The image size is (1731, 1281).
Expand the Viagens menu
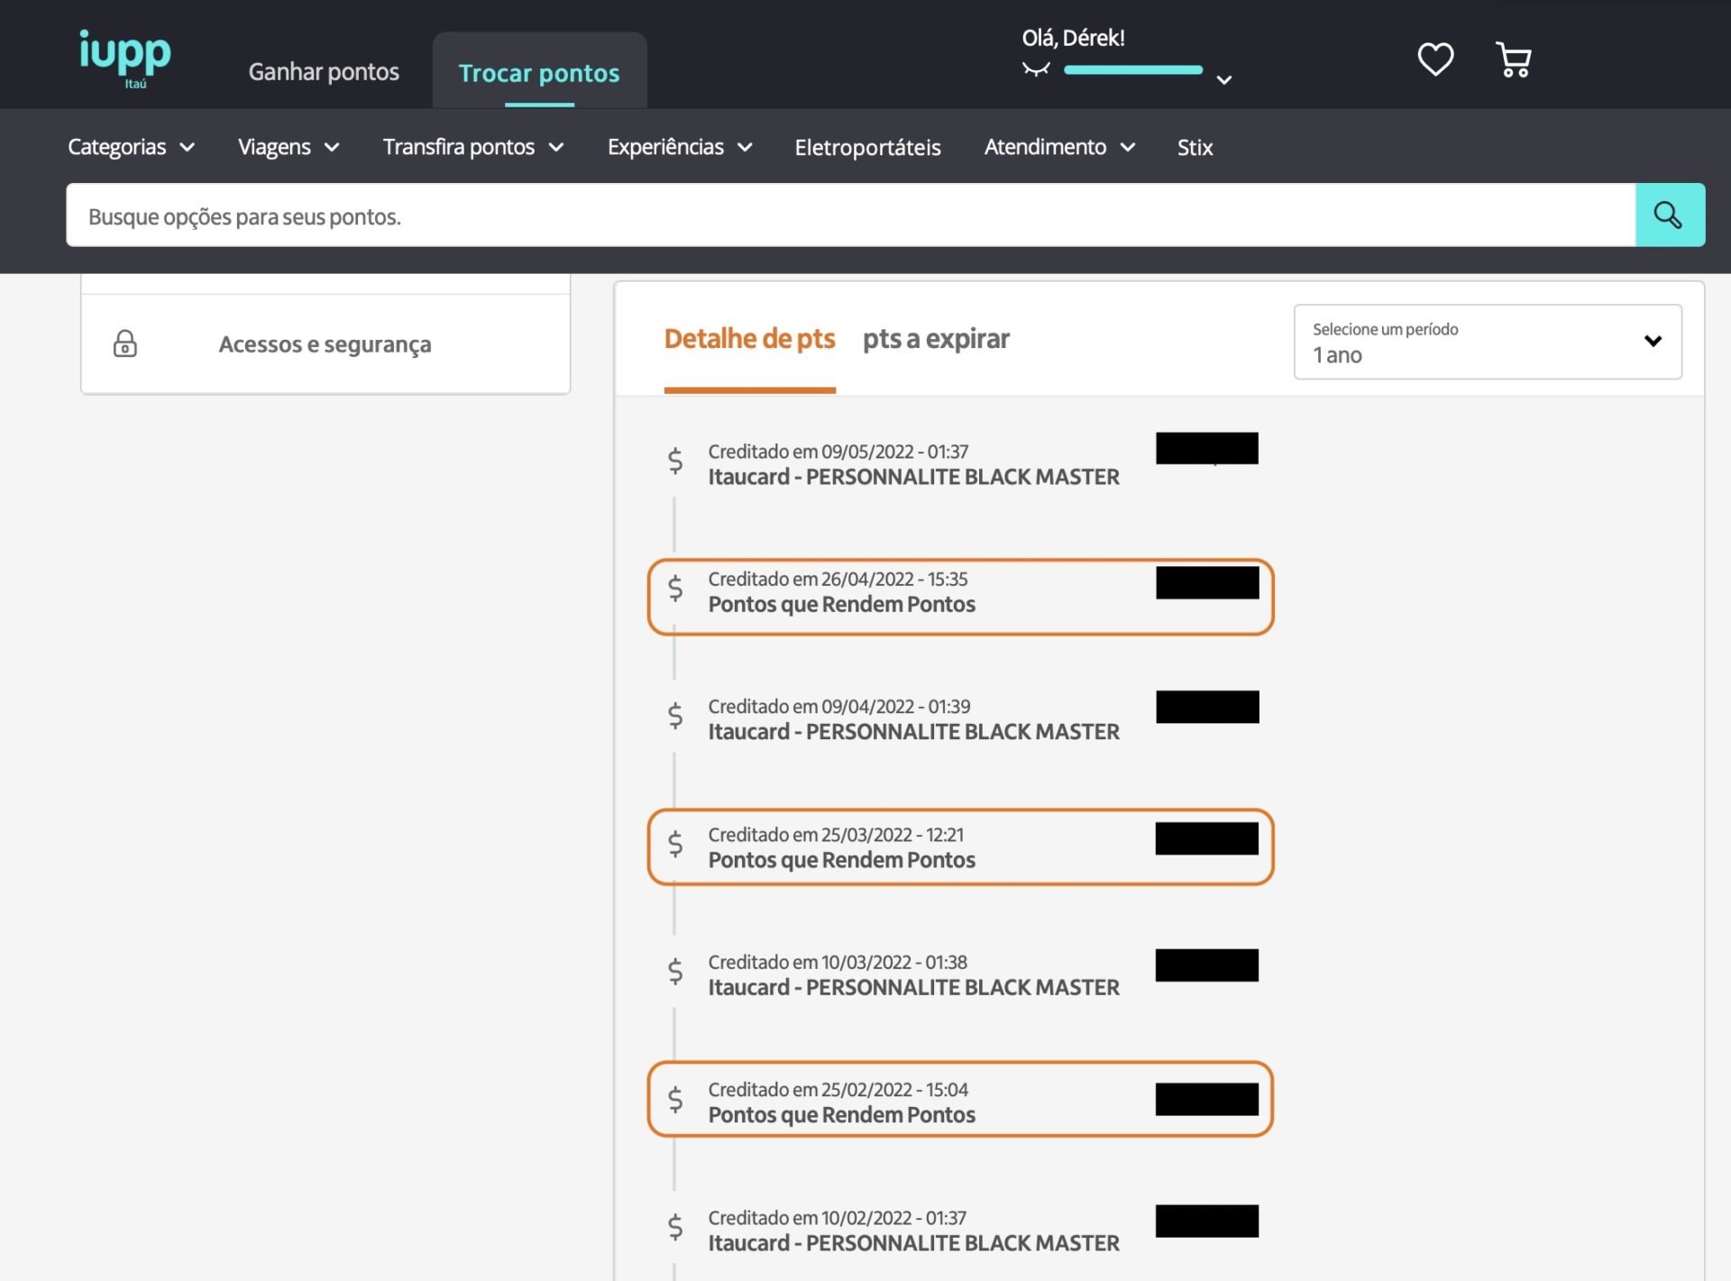point(288,147)
